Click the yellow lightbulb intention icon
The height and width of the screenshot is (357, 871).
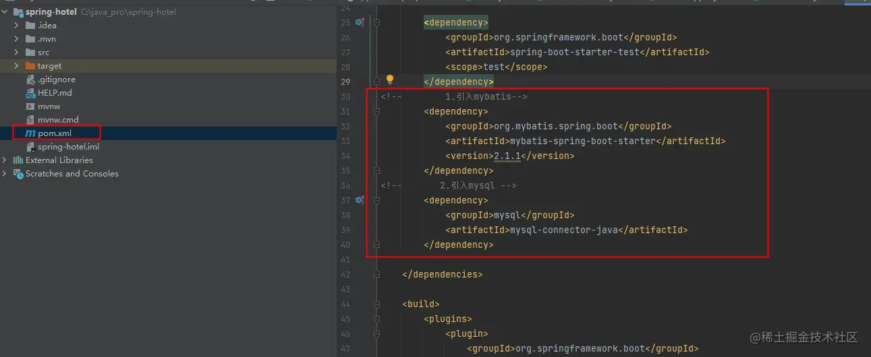[389, 80]
